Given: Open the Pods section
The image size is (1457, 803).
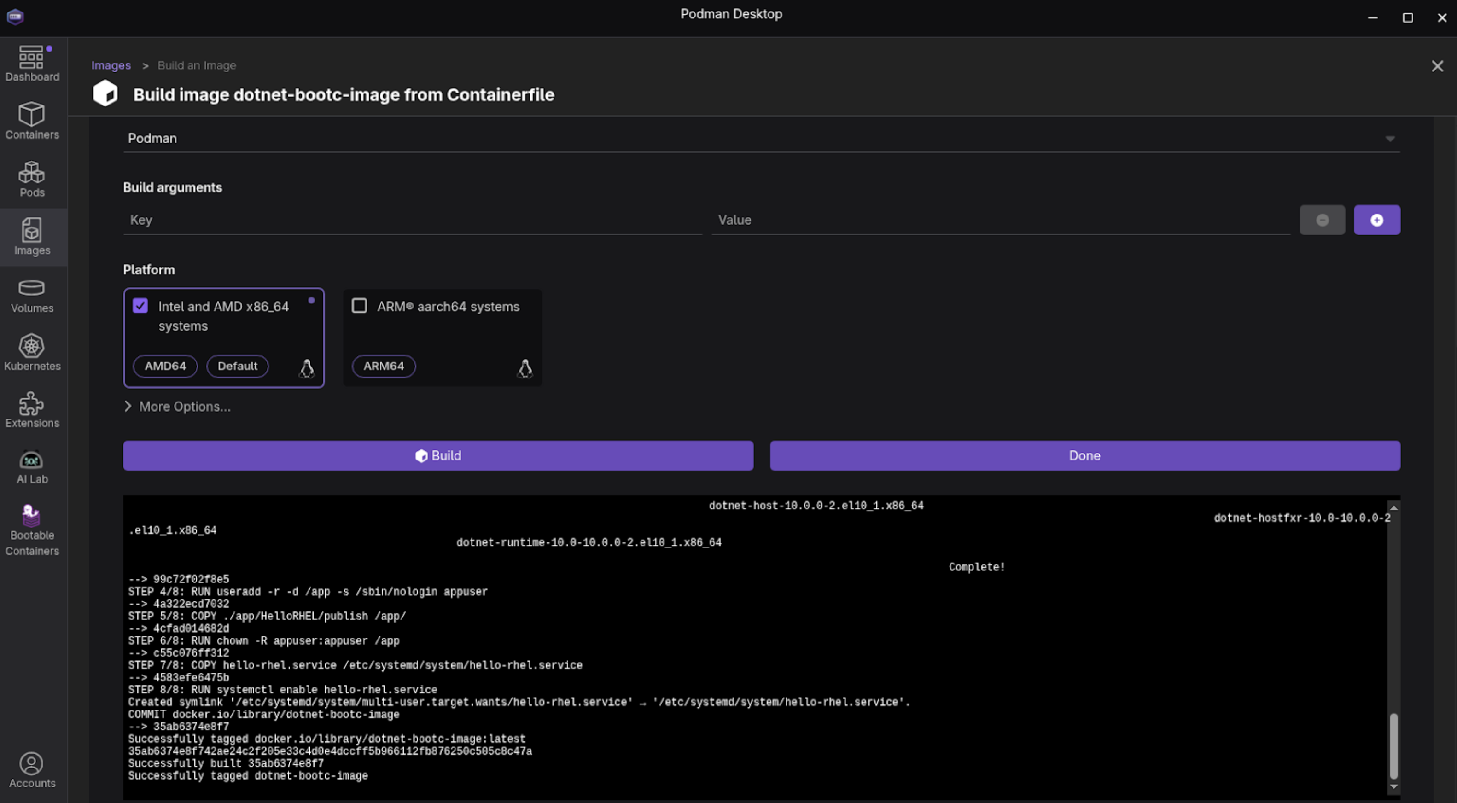Looking at the screenshot, I should (x=32, y=179).
